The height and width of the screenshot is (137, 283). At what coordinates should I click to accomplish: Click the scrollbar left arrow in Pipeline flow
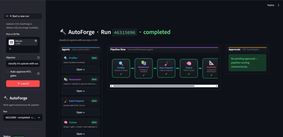point(111,86)
